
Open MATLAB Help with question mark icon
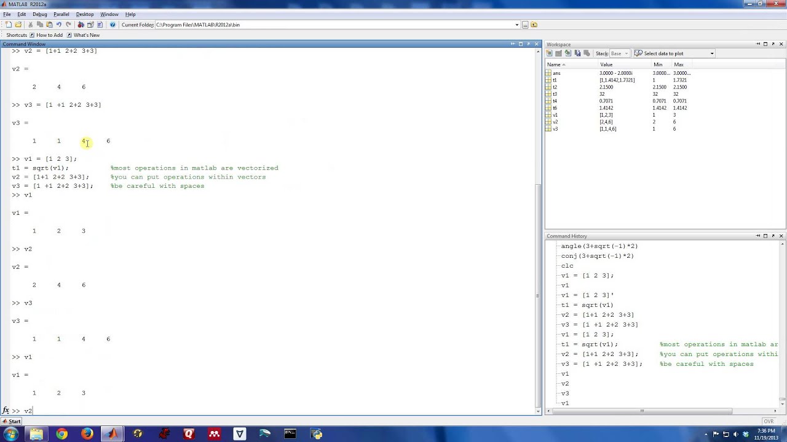113,25
